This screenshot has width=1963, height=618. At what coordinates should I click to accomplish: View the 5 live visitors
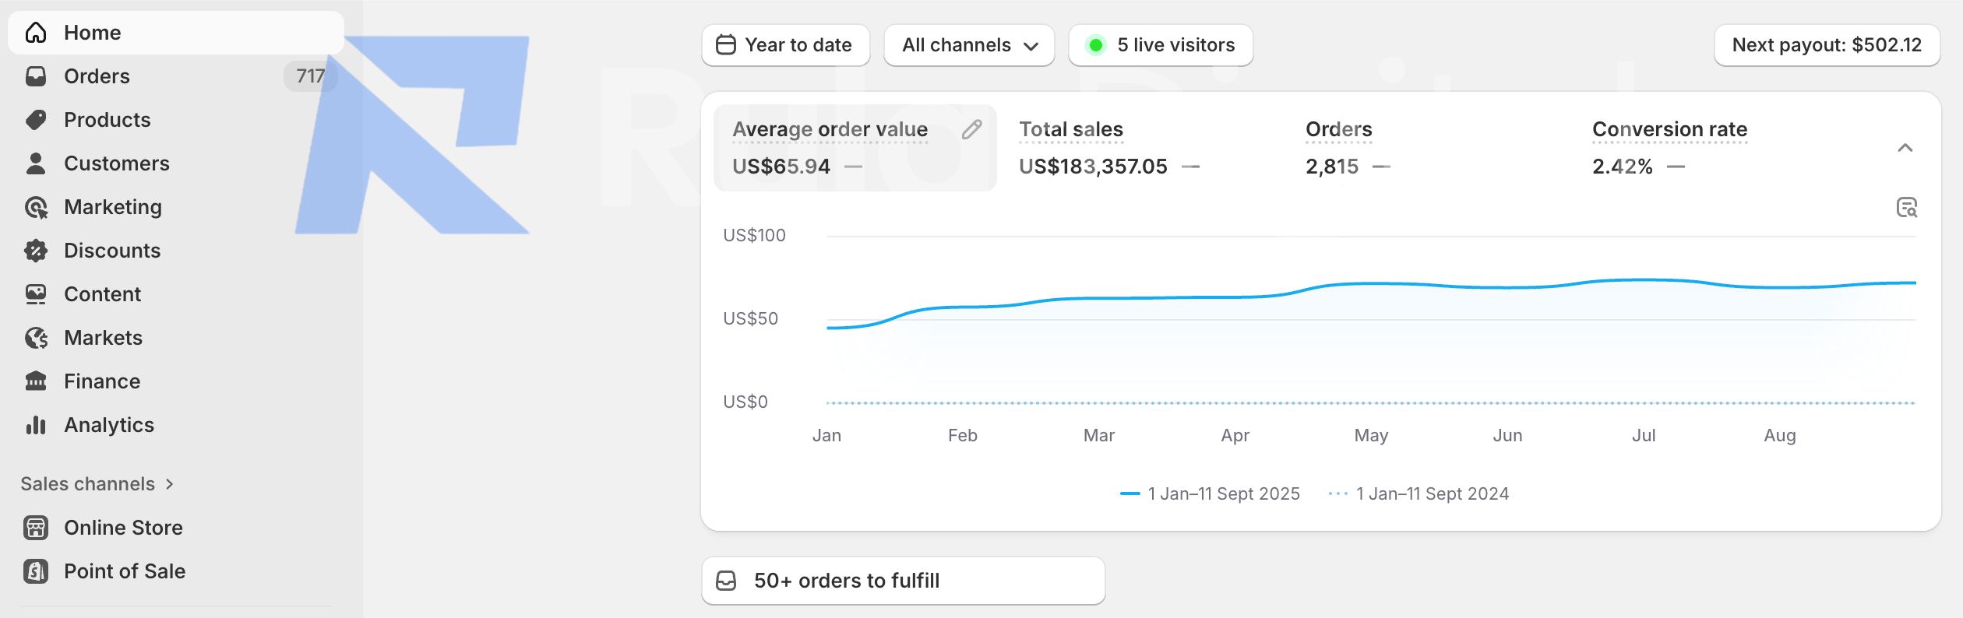coord(1161,45)
